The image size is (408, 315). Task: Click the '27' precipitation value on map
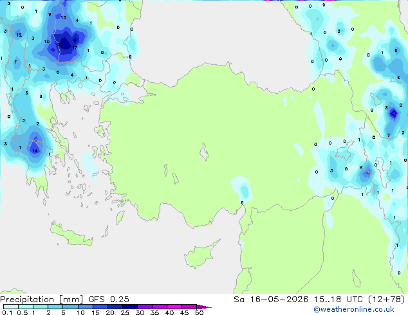point(60,45)
